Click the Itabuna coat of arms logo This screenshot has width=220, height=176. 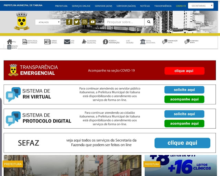pos(22,21)
